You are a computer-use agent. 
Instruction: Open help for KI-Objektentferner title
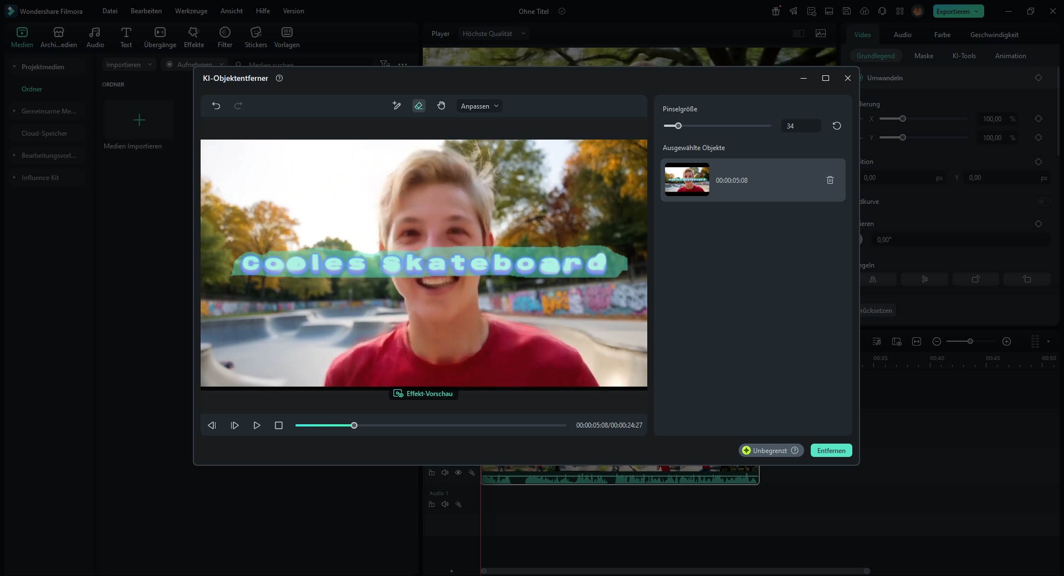click(x=279, y=78)
